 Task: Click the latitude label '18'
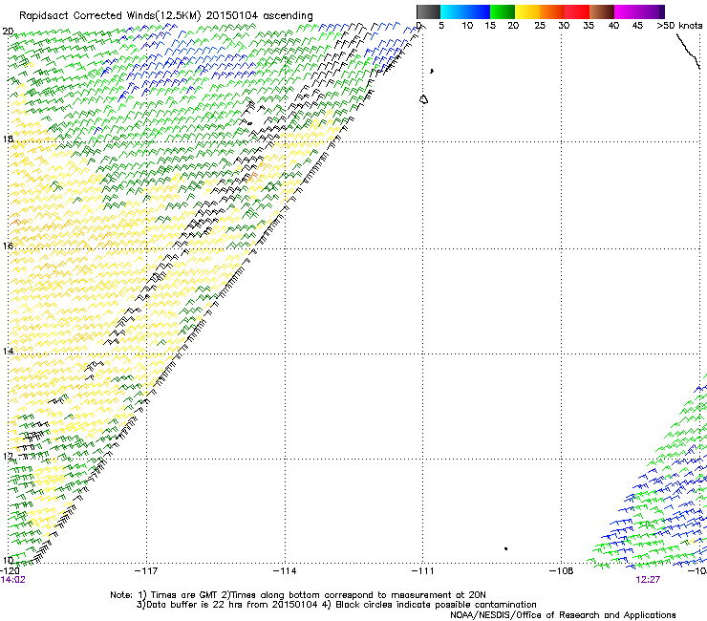pos(8,139)
